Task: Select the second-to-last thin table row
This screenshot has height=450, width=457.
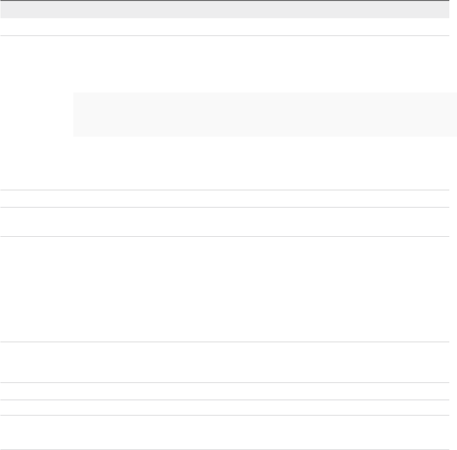Action: click(x=224, y=408)
